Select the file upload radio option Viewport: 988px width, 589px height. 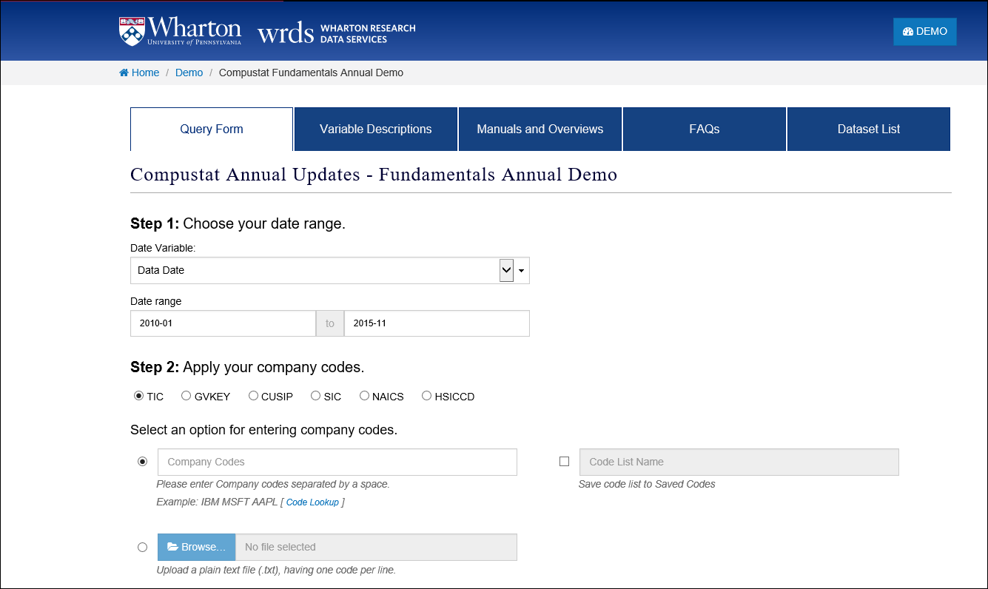(x=142, y=548)
